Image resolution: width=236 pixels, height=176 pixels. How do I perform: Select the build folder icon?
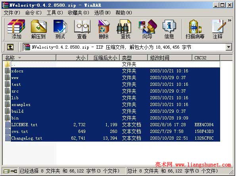(x=8, y=111)
